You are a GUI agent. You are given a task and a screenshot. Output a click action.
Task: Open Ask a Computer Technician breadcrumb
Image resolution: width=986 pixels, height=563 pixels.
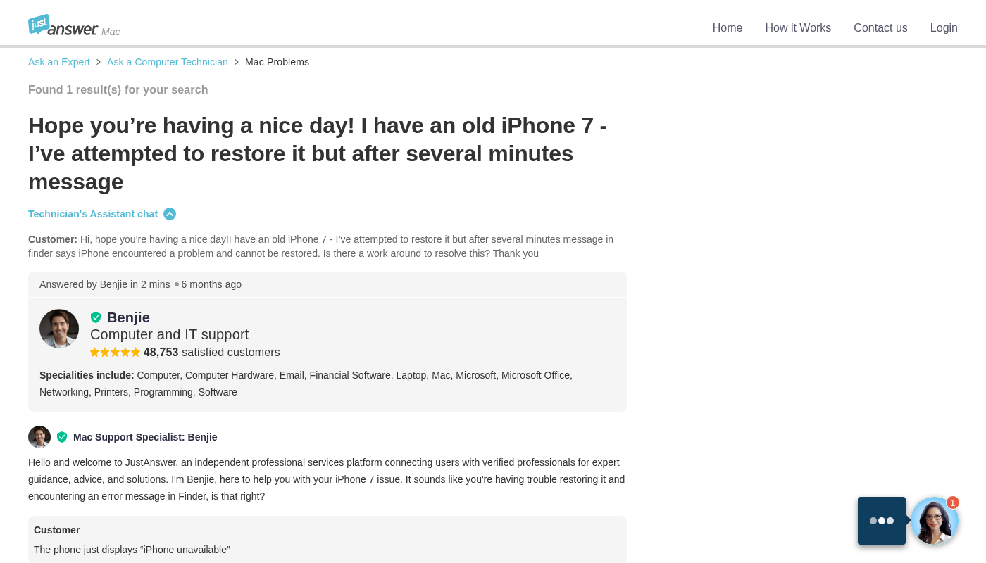(168, 62)
